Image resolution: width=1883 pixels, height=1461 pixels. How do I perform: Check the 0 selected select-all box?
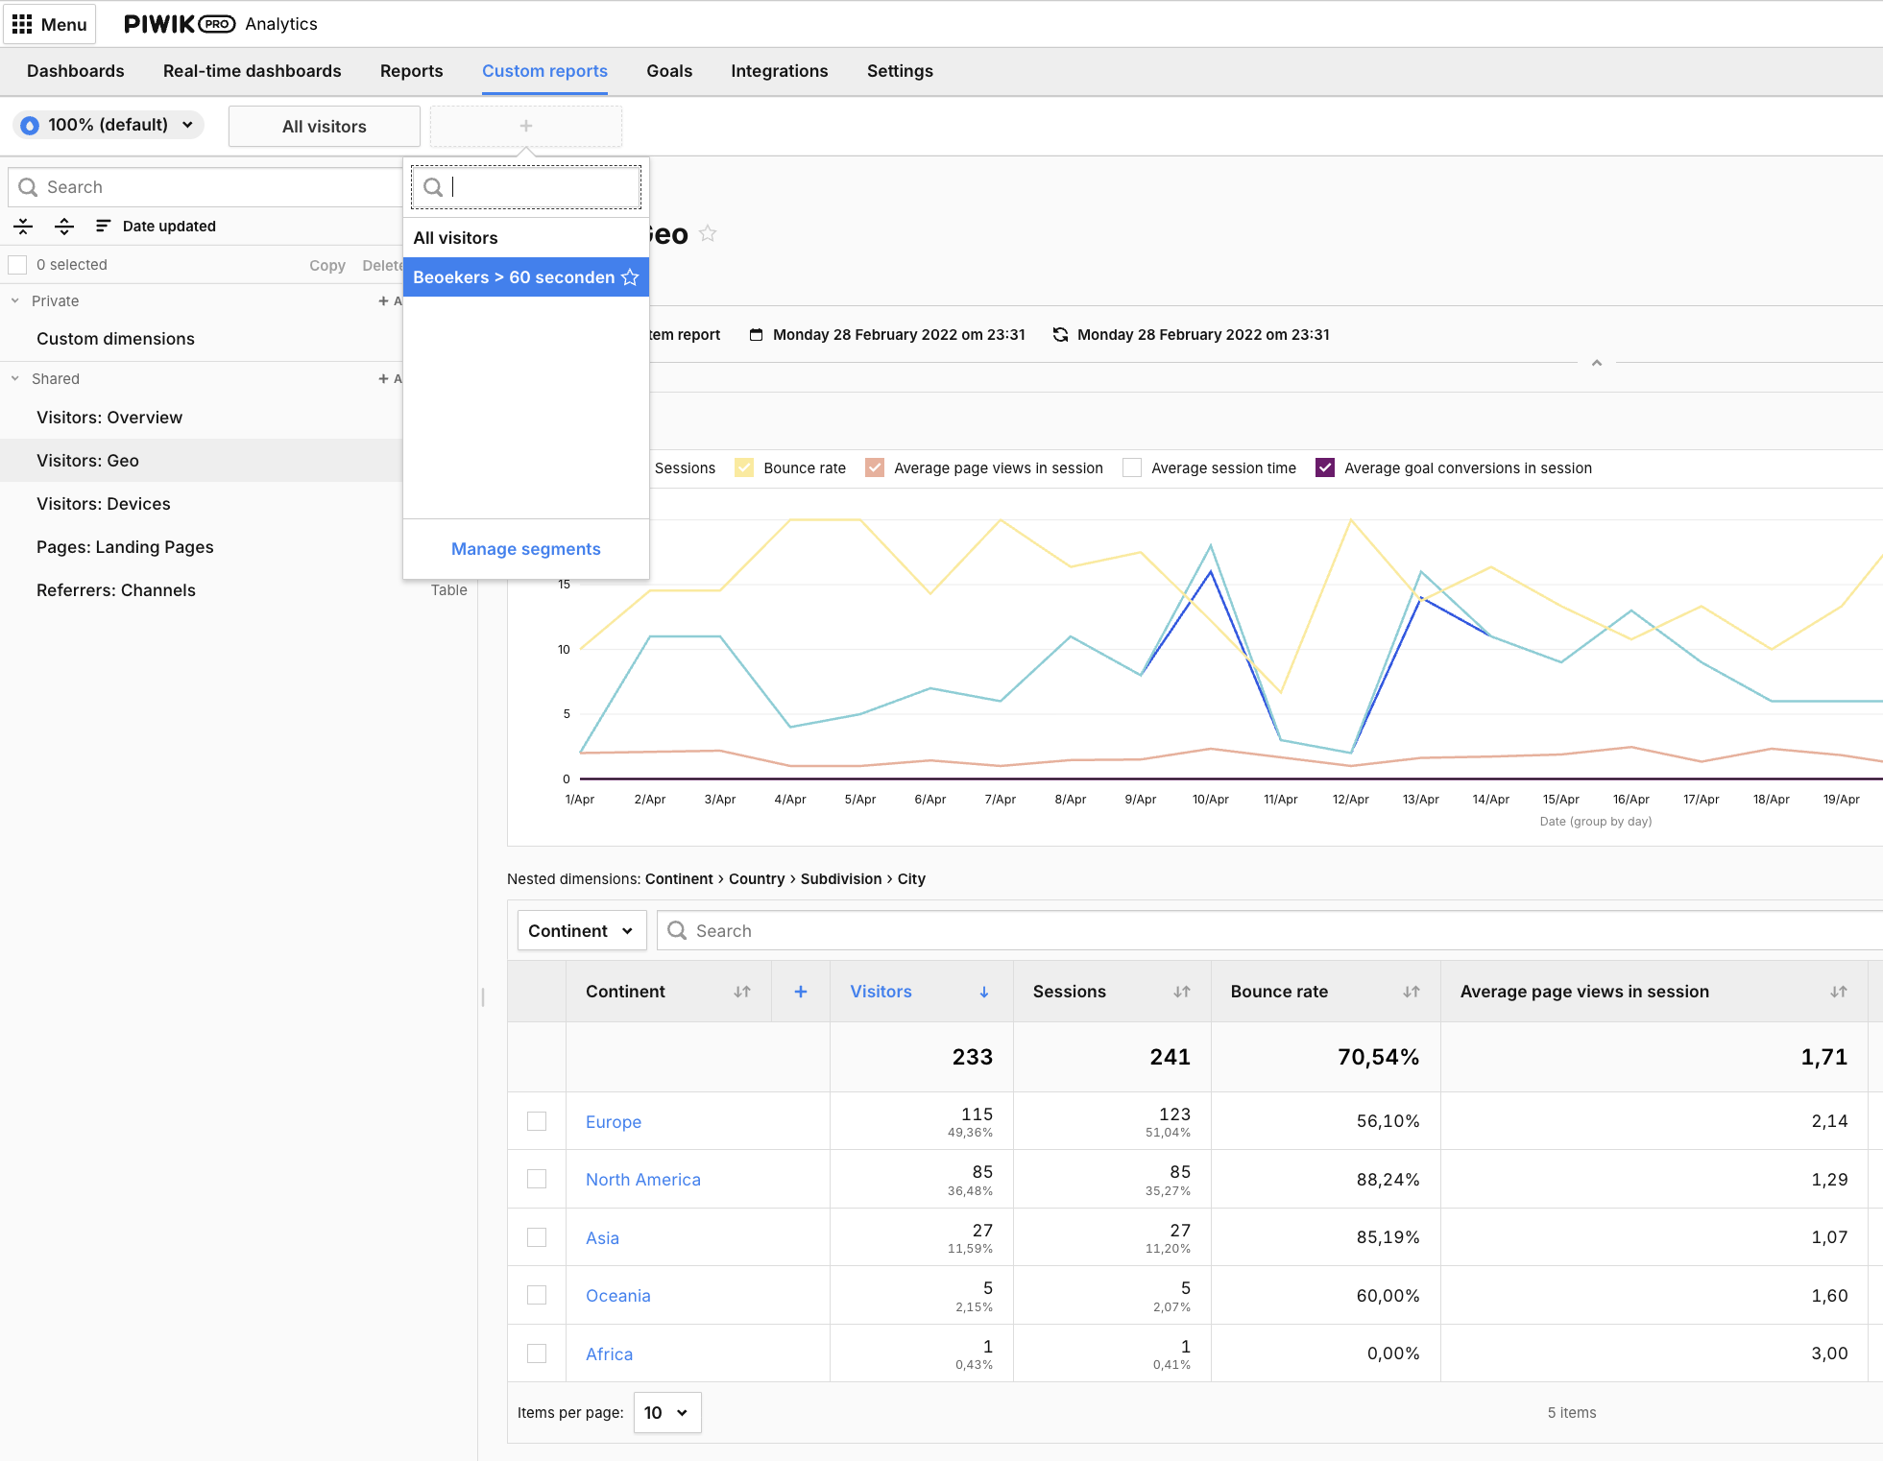point(17,265)
